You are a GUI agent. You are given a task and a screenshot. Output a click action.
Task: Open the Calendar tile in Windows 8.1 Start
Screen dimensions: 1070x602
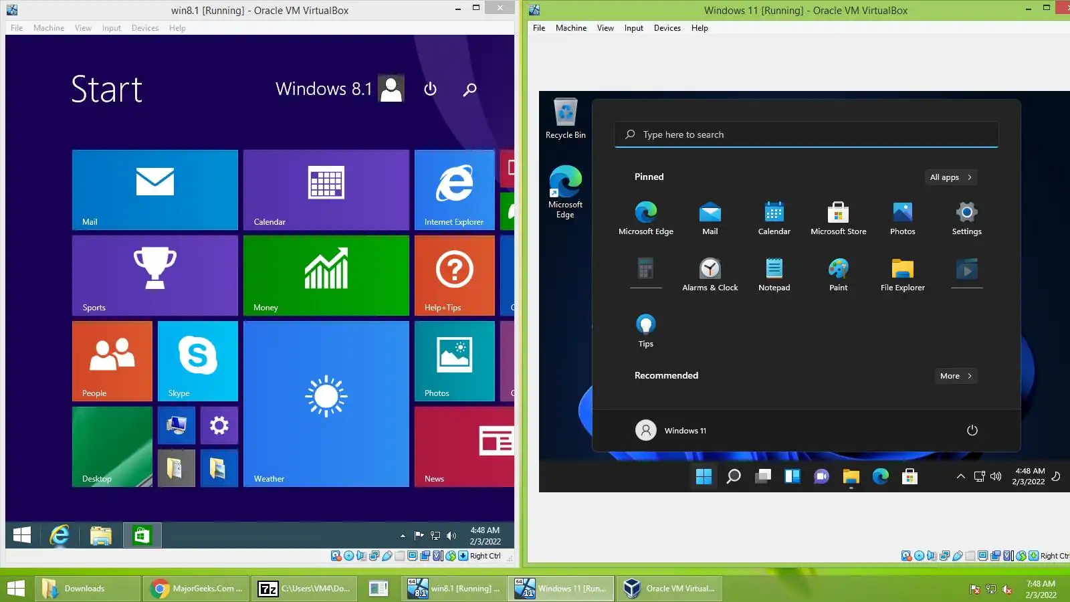point(326,190)
